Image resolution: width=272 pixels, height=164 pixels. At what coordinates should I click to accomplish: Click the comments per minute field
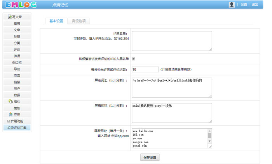[x=145, y=69]
